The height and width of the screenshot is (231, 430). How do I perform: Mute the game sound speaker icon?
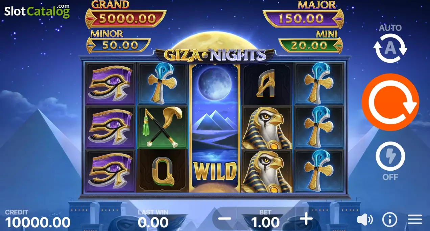point(365,220)
